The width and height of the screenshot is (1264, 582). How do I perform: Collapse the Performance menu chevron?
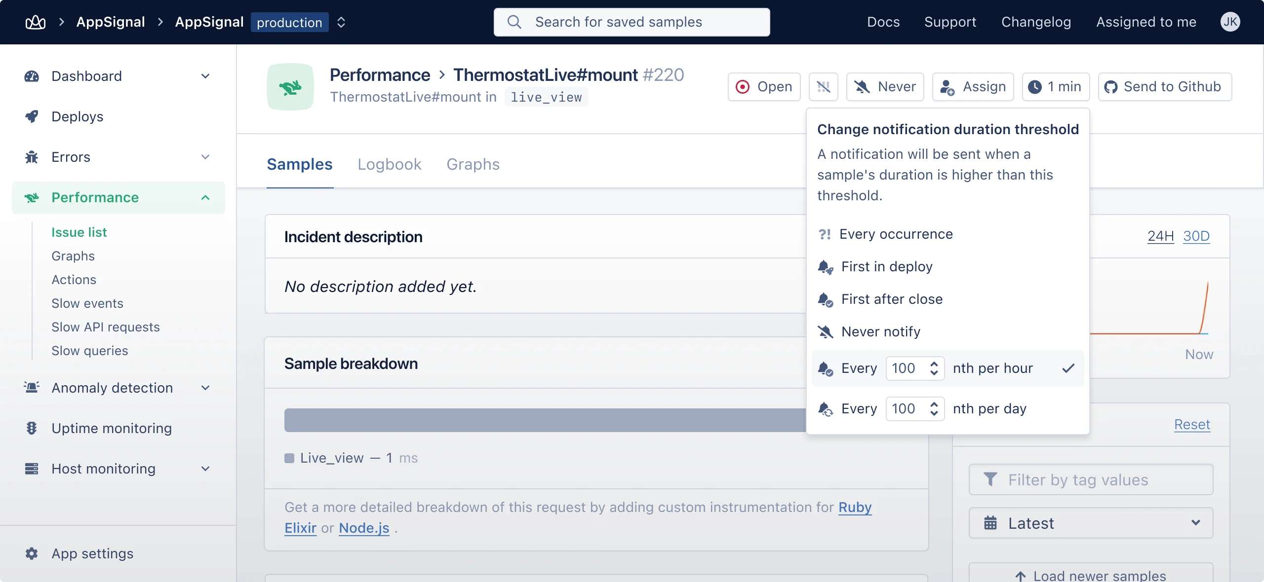click(x=205, y=197)
